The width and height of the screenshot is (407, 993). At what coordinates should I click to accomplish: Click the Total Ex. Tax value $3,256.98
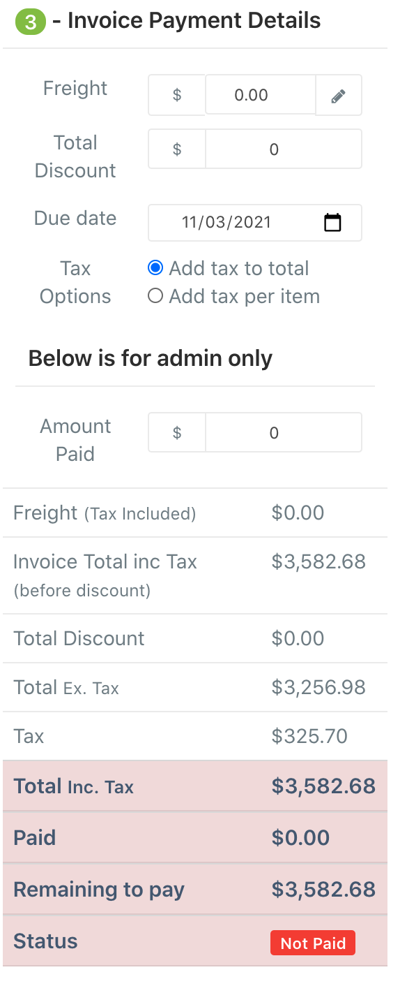pos(318,687)
